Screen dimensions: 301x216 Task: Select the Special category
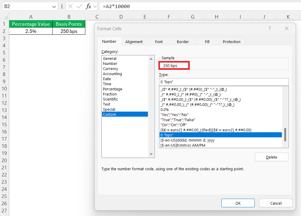click(125, 109)
